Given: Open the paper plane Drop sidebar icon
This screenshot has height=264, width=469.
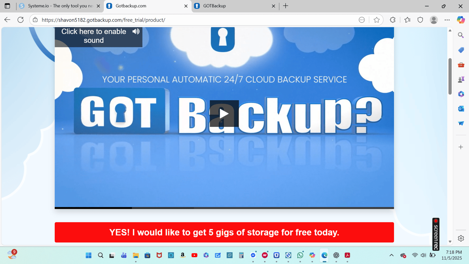Looking at the screenshot, I should pos(461,123).
